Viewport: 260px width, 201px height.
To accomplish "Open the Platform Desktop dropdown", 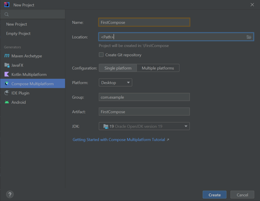I will pos(116,83).
